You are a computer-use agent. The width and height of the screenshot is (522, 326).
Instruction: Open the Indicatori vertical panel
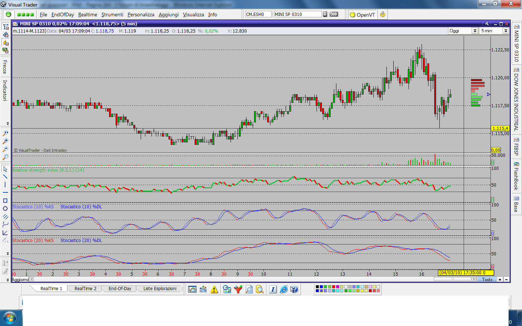pos(5,91)
